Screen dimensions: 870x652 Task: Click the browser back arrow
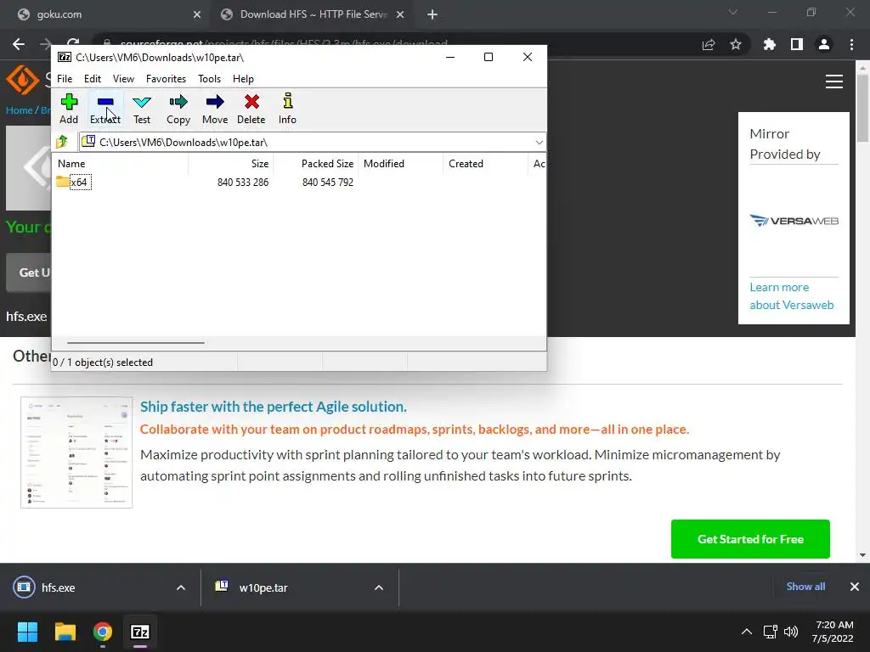point(19,44)
